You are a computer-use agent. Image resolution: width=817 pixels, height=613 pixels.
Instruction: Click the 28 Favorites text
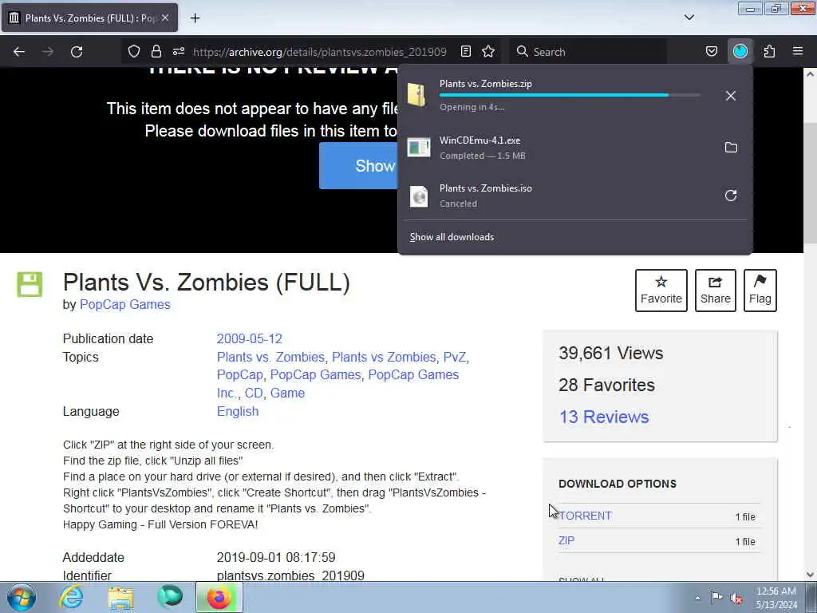tap(606, 386)
